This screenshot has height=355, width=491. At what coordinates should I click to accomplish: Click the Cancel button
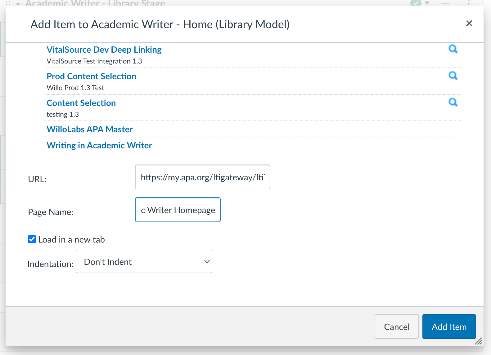(397, 327)
